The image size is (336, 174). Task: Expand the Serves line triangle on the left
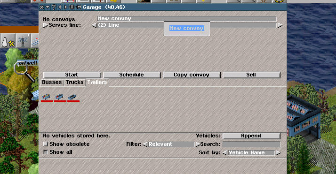[x=45, y=25]
